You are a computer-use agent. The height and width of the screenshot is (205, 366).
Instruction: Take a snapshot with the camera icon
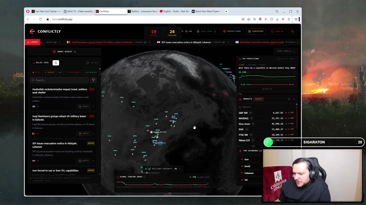pyautogui.click(x=249, y=19)
